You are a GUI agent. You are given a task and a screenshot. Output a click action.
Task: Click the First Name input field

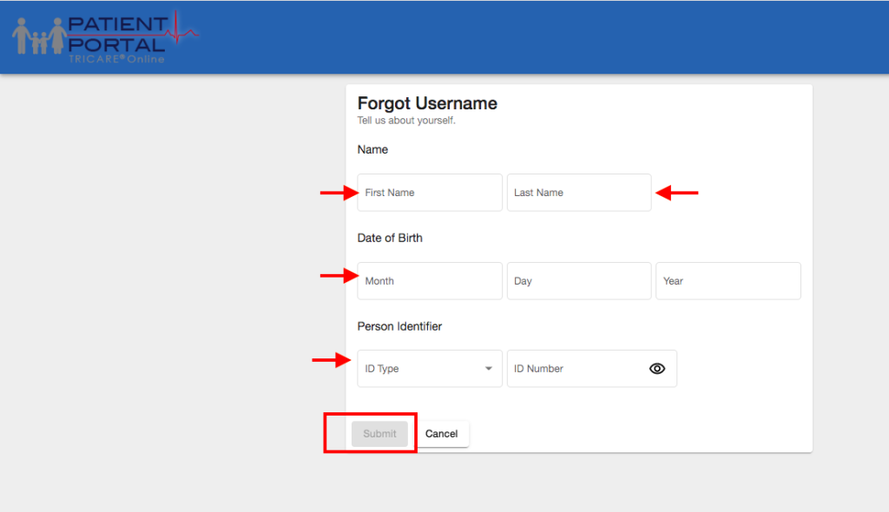(x=429, y=192)
